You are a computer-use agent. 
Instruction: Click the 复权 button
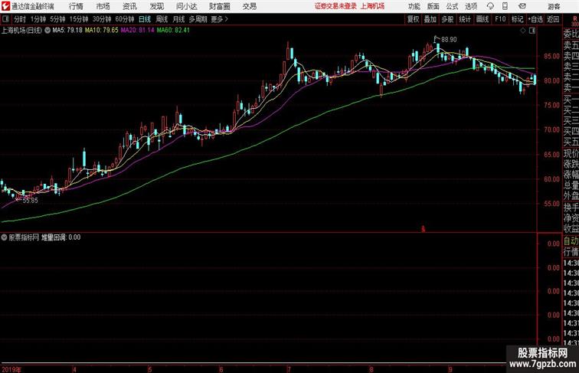pos(414,19)
